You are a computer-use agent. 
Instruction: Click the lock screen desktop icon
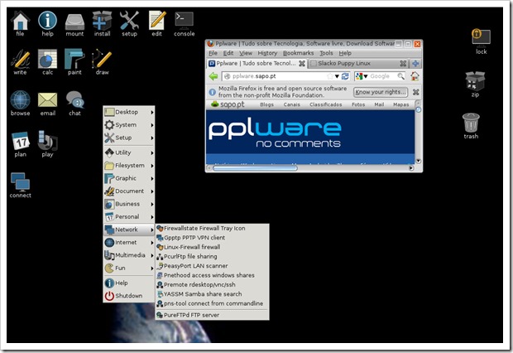[481, 41]
